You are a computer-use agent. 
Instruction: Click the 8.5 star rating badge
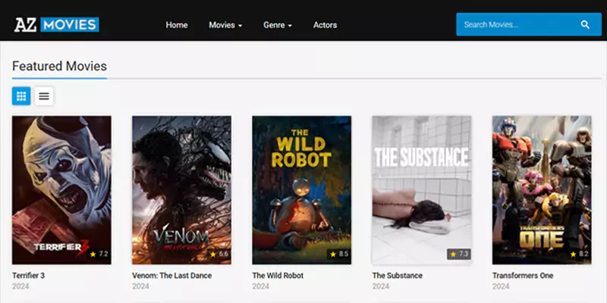click(339, 254)
